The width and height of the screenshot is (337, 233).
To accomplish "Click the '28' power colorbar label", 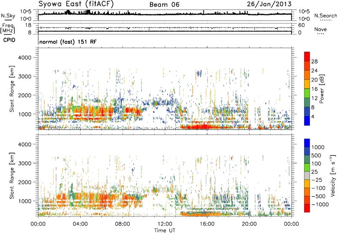I will tap(314, 61).
